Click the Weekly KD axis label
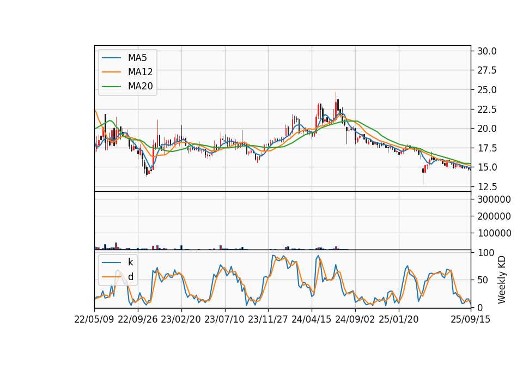 tap(502, 280)
